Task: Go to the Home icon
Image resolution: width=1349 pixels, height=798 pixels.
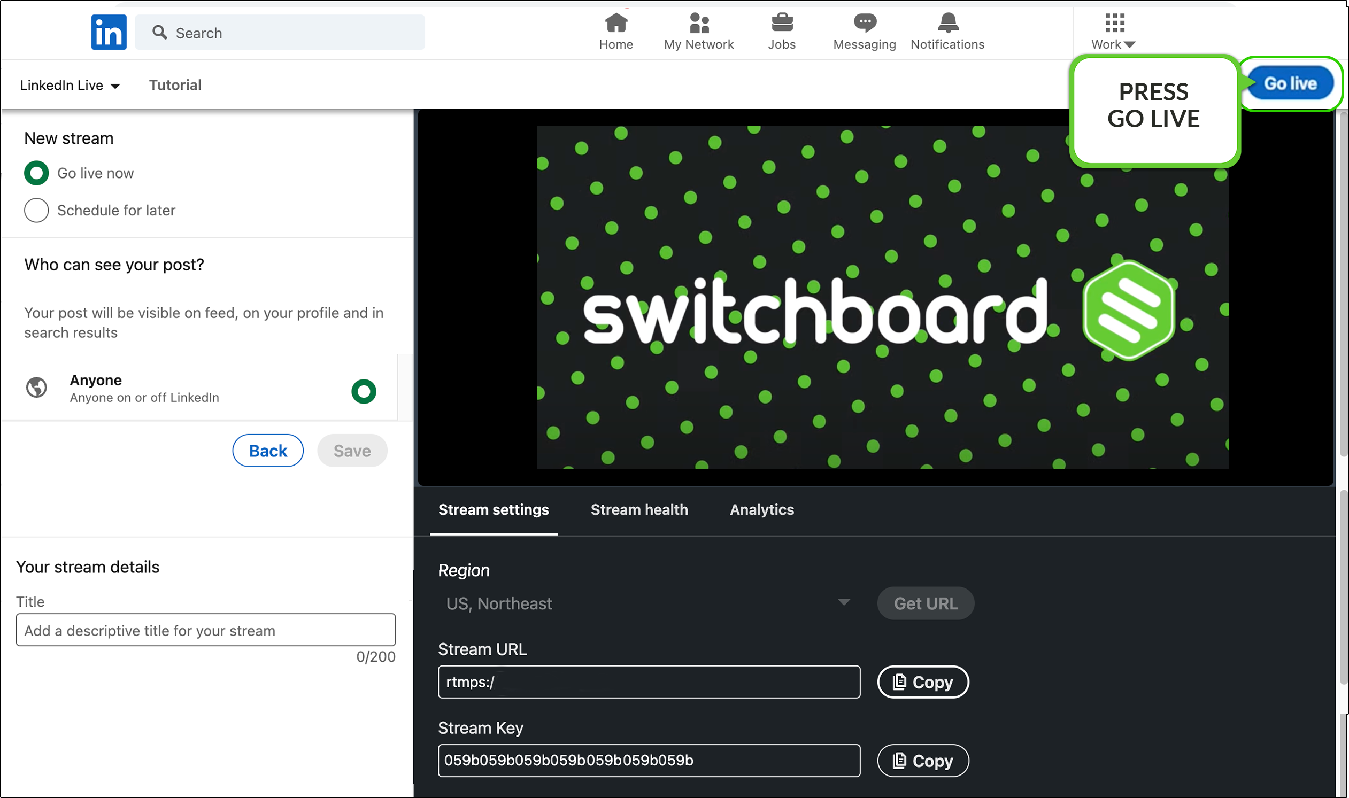Action: 616,22
